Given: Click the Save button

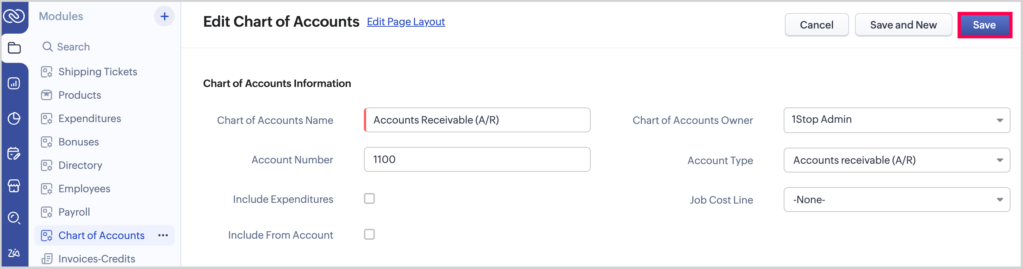Looking at the screenshot, I should pyautogui.click(x=984, y=25).
